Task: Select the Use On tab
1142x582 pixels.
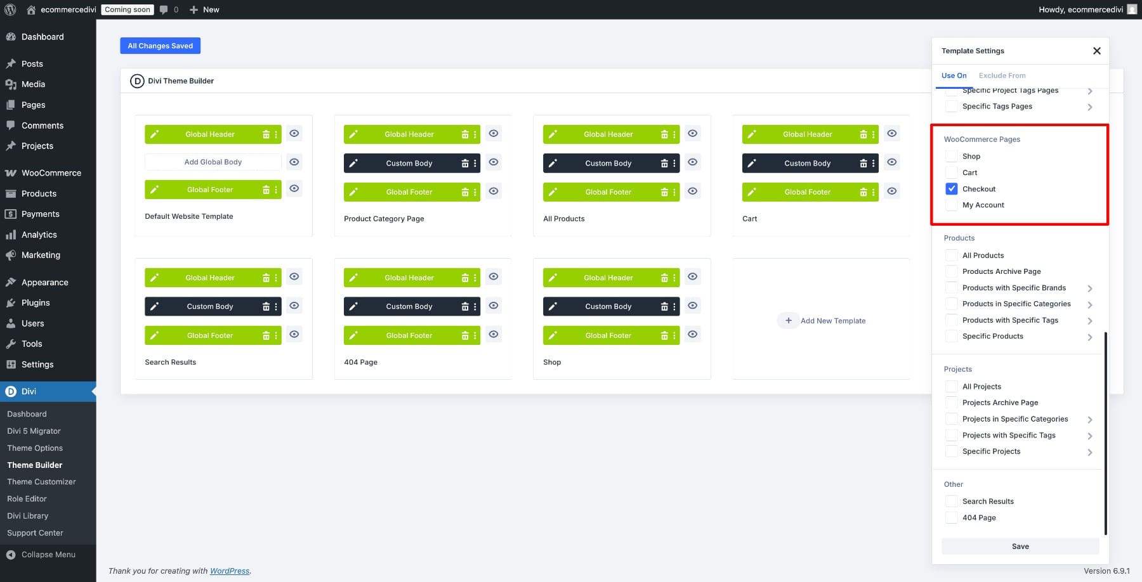Action: point(954,75)
